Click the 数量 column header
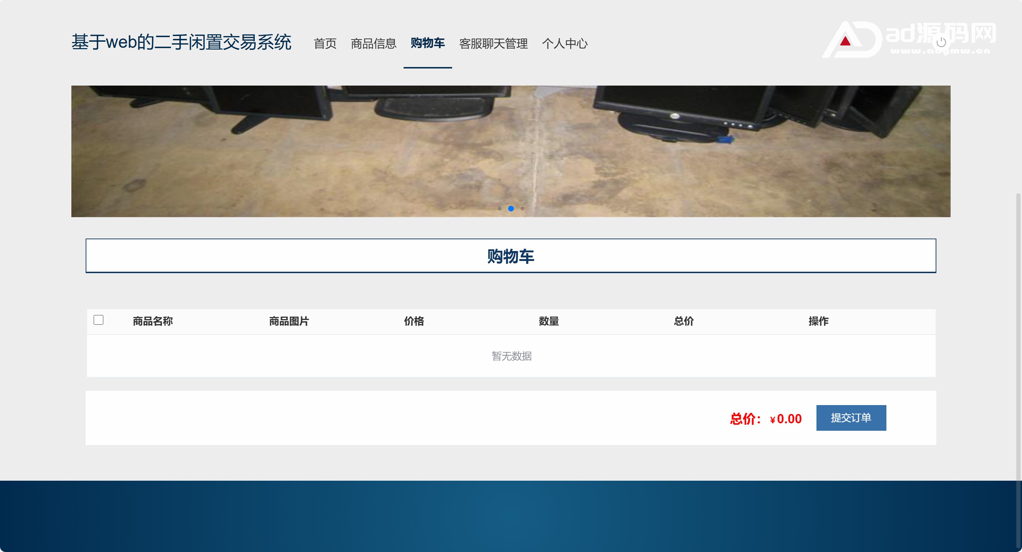Viewport: 1022px width, 552px height. point(549,321)
